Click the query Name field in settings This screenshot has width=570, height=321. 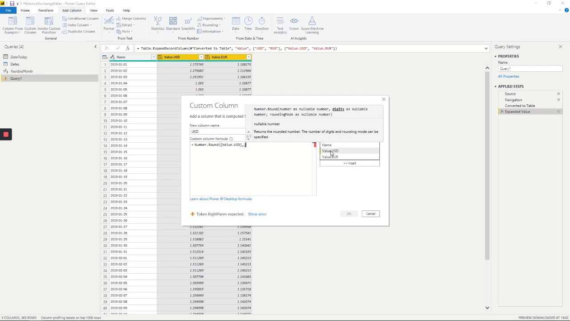[x=530, y=69]
